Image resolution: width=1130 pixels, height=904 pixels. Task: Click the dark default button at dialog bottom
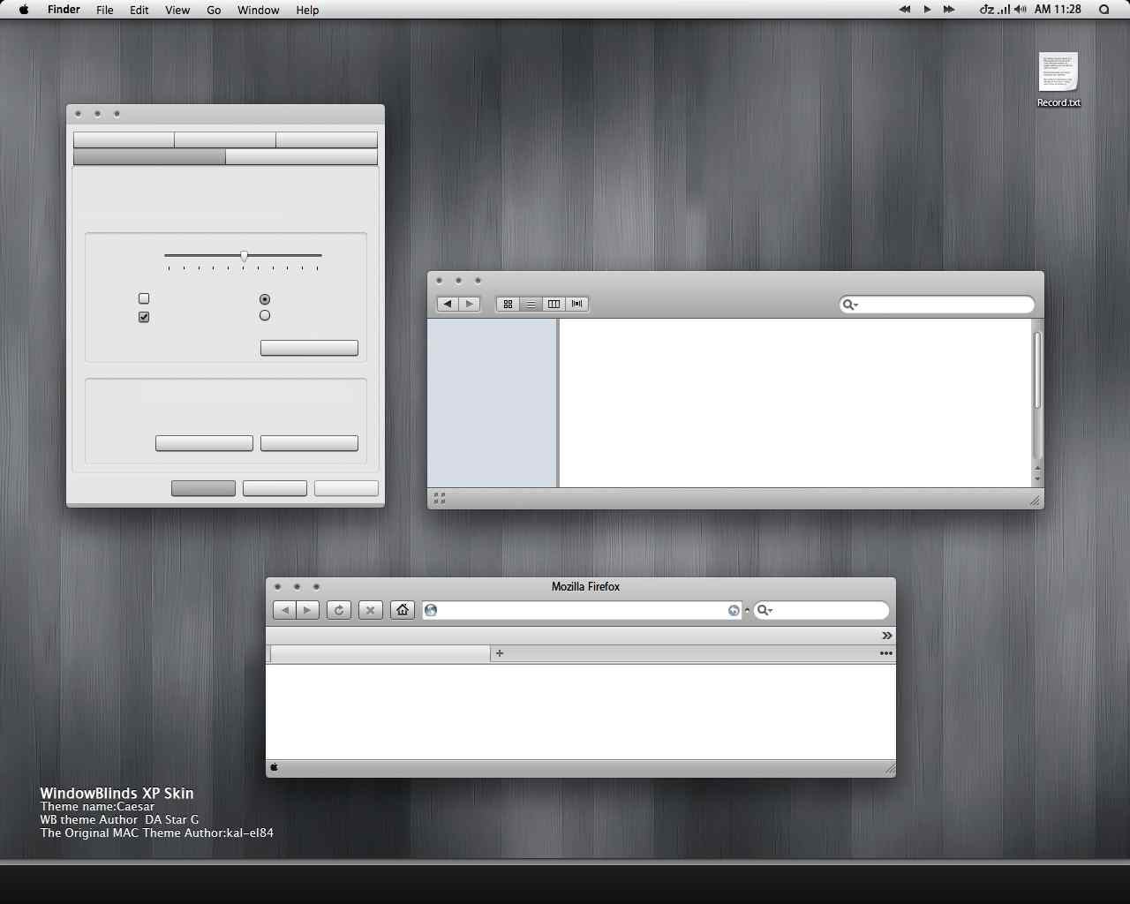tap(203, 488)
